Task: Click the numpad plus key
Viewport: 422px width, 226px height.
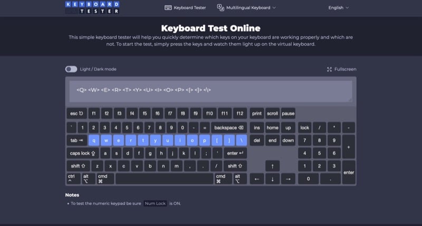Action: click(349, 147)
